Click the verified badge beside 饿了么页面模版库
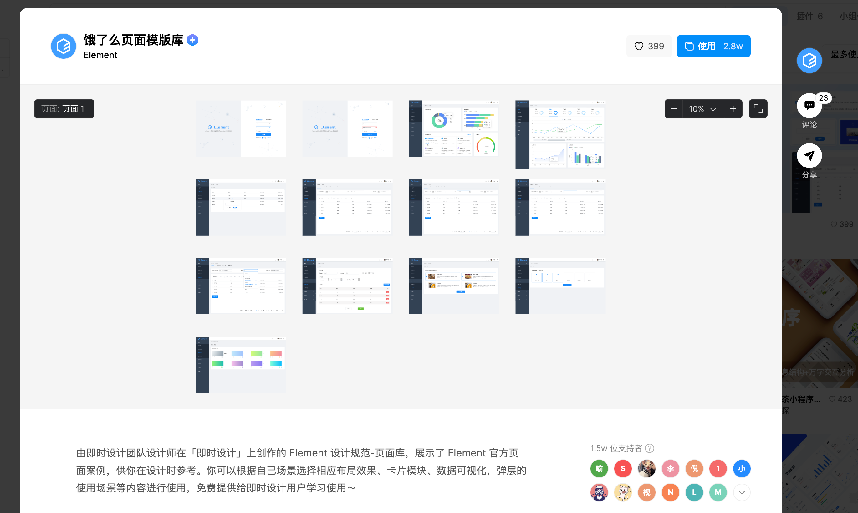 click(x=192, y=40)
